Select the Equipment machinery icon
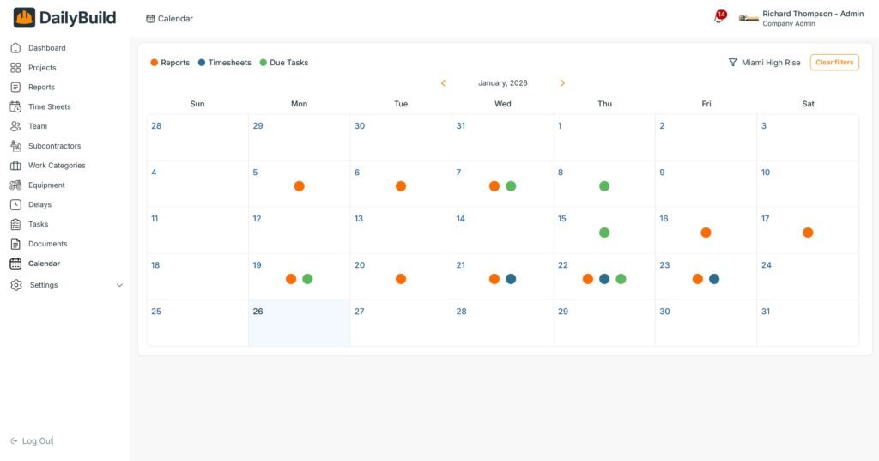 click(15, 185)
